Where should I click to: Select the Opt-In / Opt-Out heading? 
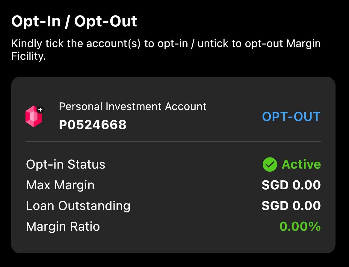pos(73,21)
